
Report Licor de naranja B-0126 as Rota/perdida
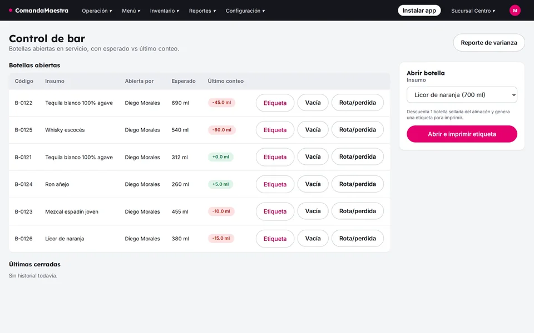pyautogui.click(x=358, y=238)
